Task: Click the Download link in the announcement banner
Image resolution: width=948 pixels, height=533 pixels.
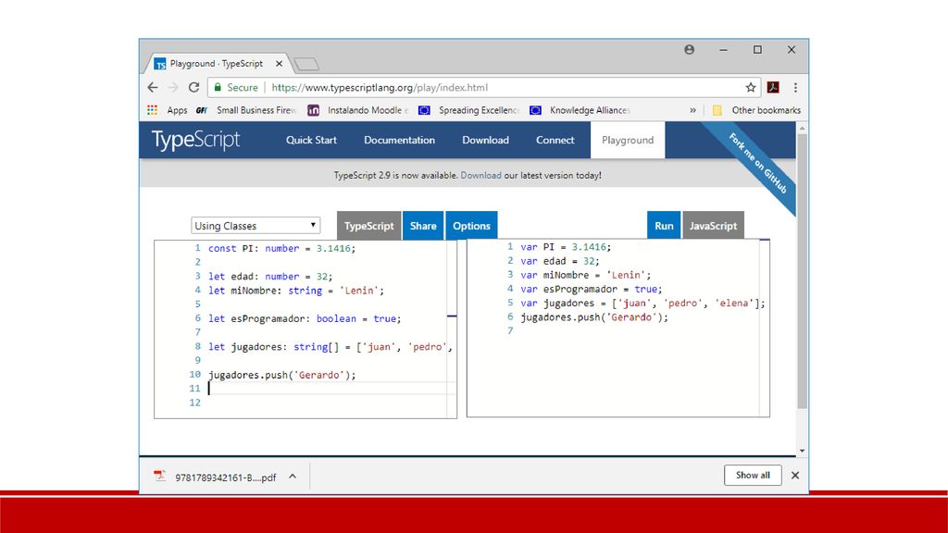Action: pyautogui.click(x=480, y=175)
